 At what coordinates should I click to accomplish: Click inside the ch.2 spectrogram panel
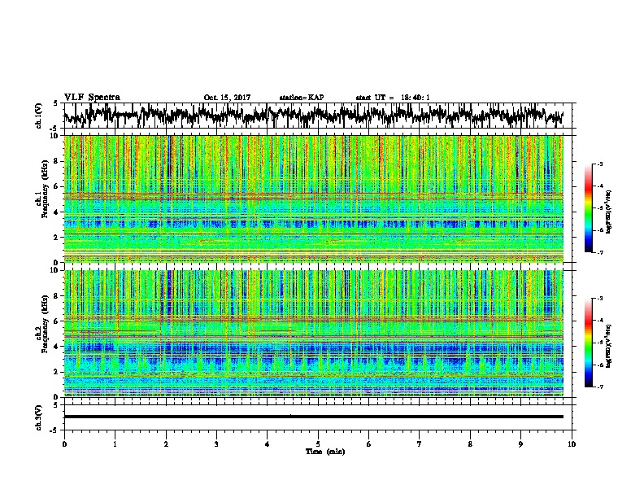pyautogui.click(x=313, y=334)
